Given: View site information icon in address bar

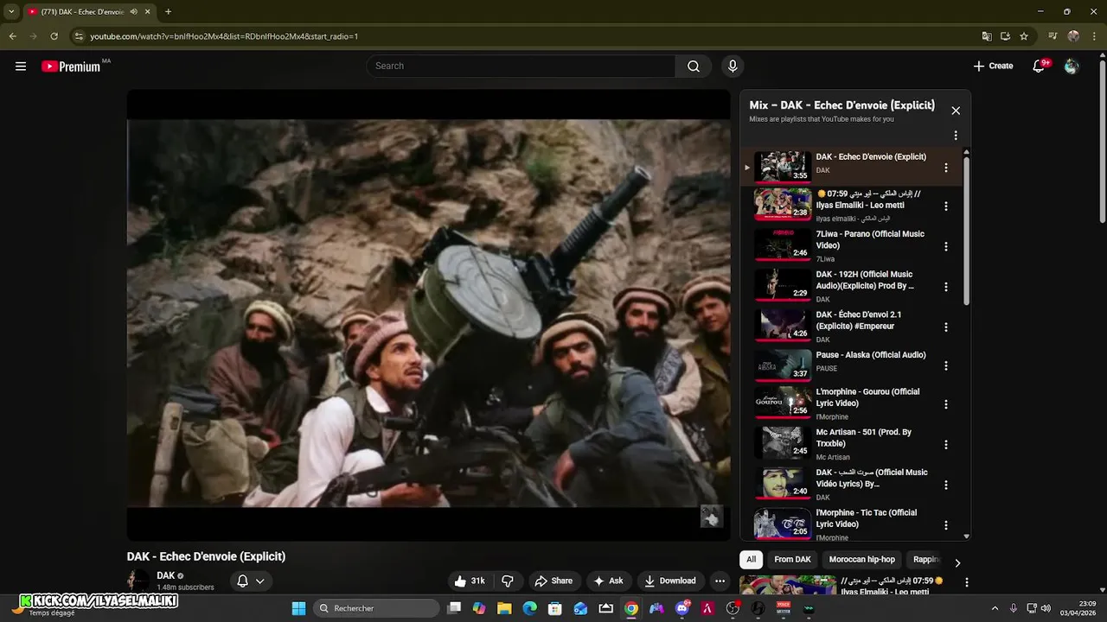Looking at the screenshot, I should click(x=79, y=36).
